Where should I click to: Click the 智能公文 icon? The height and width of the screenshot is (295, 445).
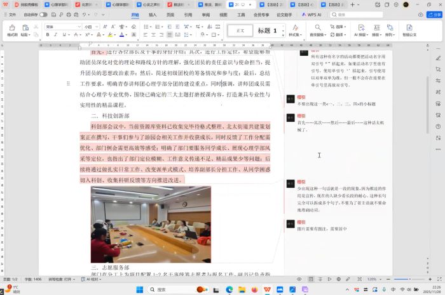click(409, 30)
